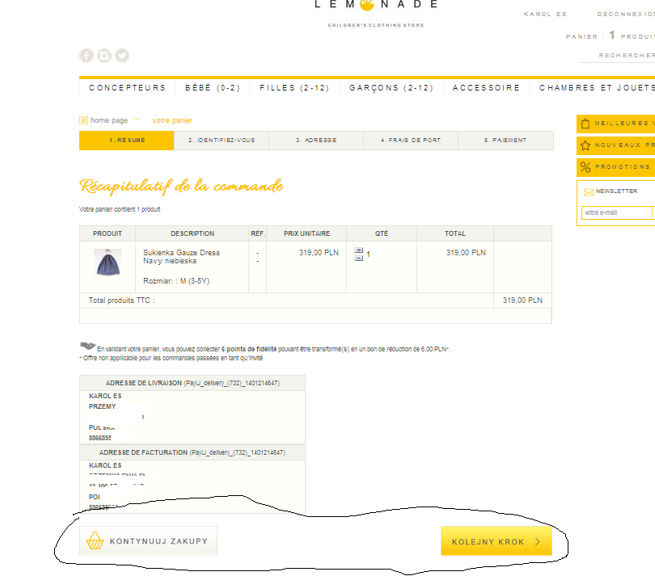This screenshot has width=655, height=576.
Task: Click Rozmiar: M (3-5Y) text
Action: tap(176, 281)
